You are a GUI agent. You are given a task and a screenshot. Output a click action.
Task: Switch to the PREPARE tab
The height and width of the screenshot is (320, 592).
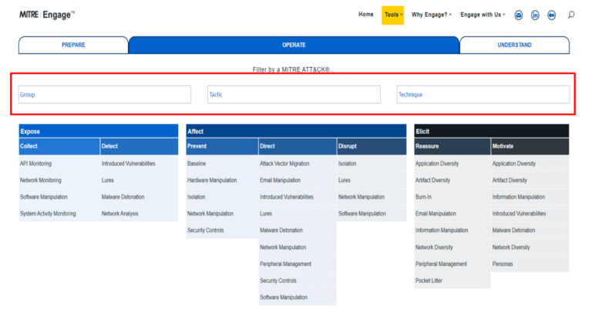coord(73,45)
